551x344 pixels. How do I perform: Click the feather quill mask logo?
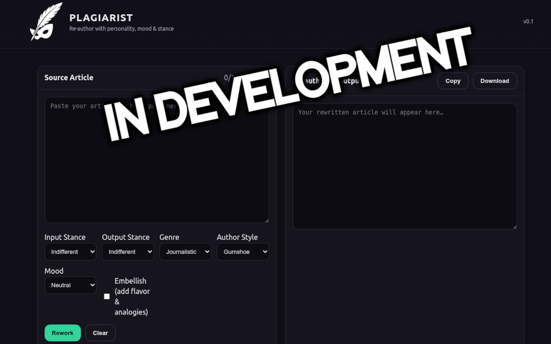pos(46,21)
